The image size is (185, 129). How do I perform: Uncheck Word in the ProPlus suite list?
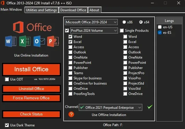pos(70,37)
